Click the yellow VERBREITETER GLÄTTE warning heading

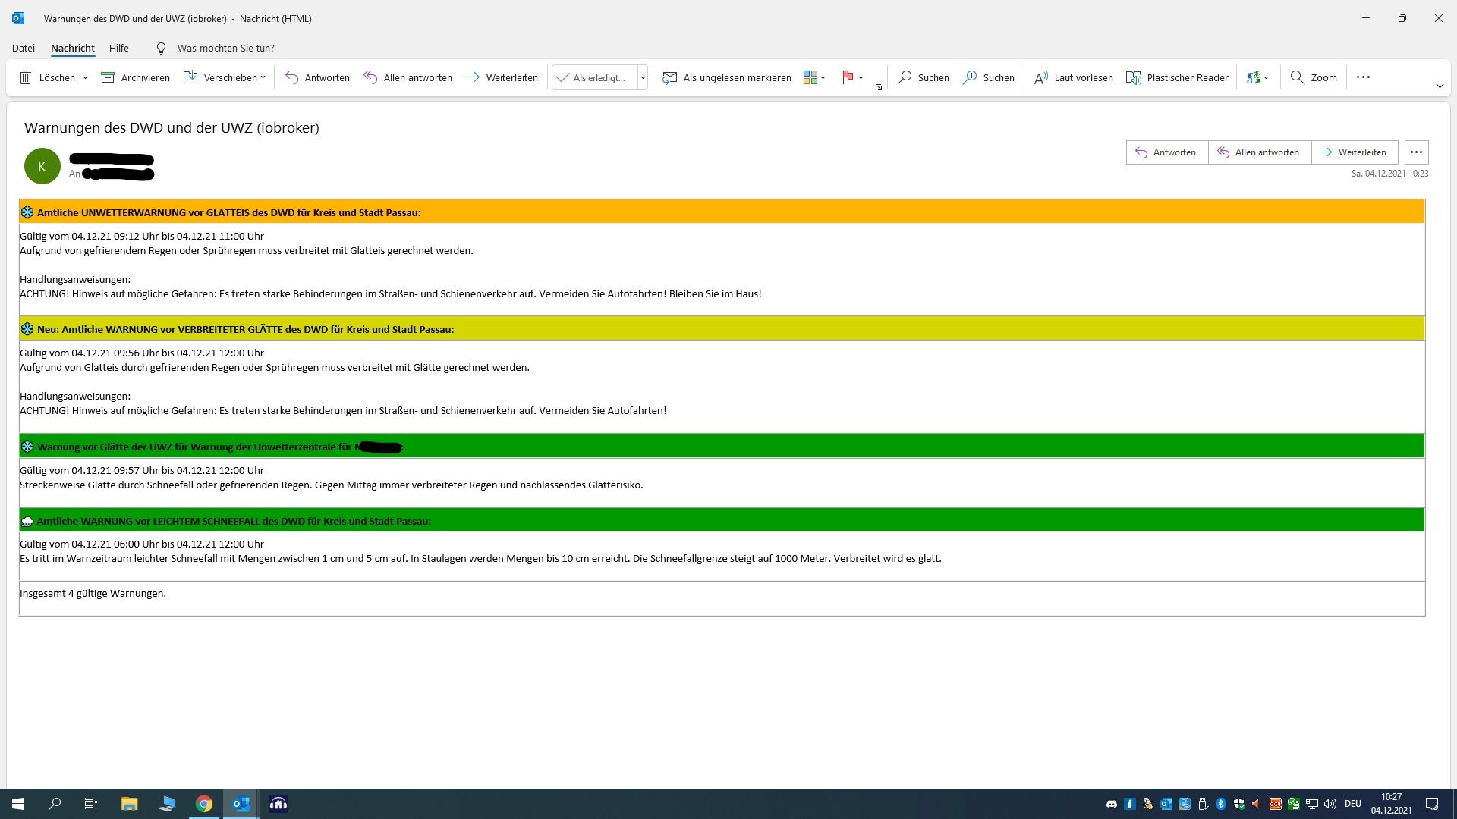pos(245,329)
